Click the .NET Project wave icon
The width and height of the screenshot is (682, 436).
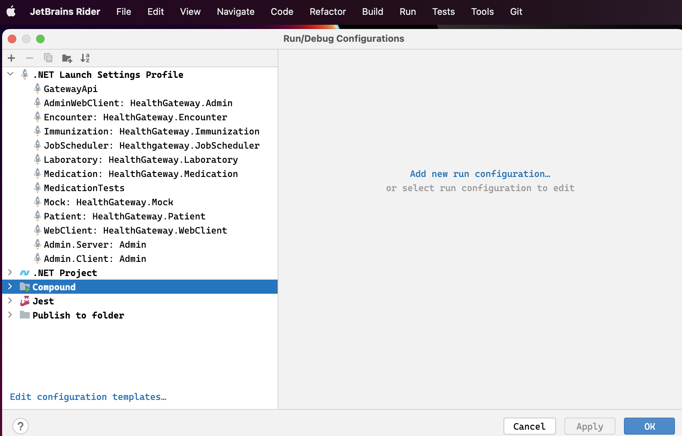[x=25, y=273]
